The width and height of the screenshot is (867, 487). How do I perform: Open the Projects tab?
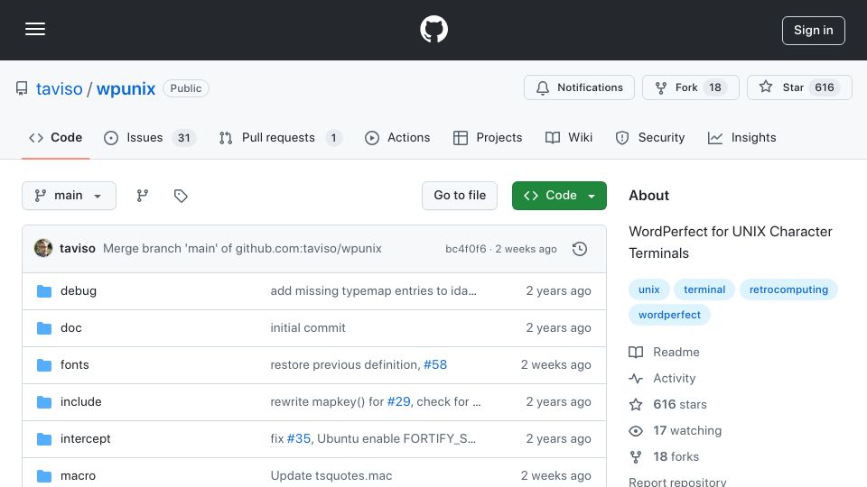coord(487,137)
